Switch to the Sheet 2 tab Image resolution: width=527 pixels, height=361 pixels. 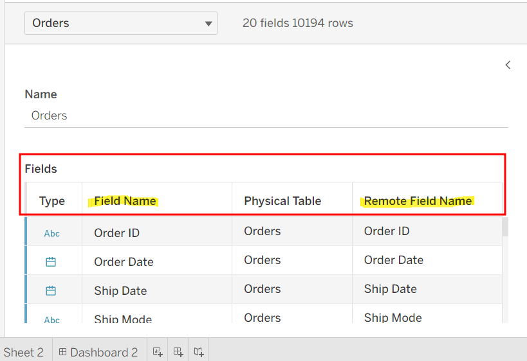point(24,352)
